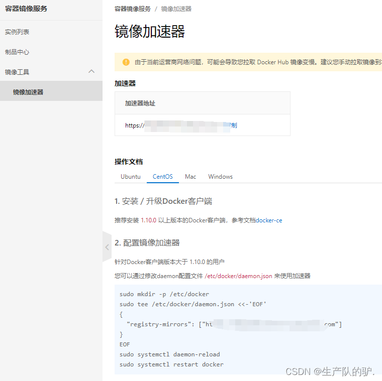The width and height of the screenshot is (382, 381).
Task: Click the '2. 配置镜像加速器' heading
Action: (147, 243)
